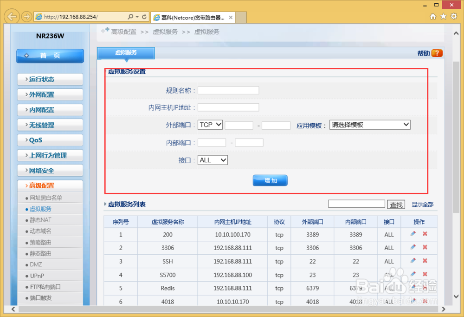Viewport: 464px width, 317px height.
Task: Open 虚拟服务 sidebar item
Action: (x=40, y=209)
